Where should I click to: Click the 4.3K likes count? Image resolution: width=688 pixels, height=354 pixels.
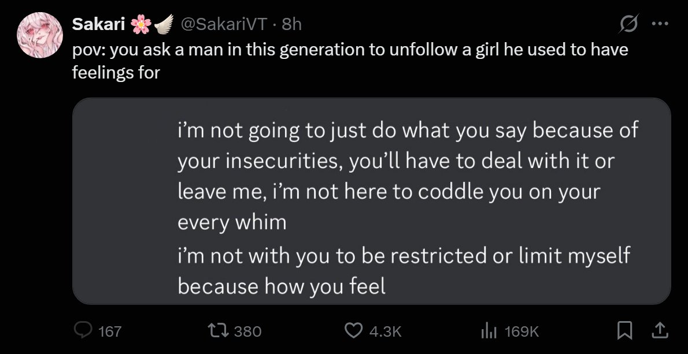coord(385,331)
